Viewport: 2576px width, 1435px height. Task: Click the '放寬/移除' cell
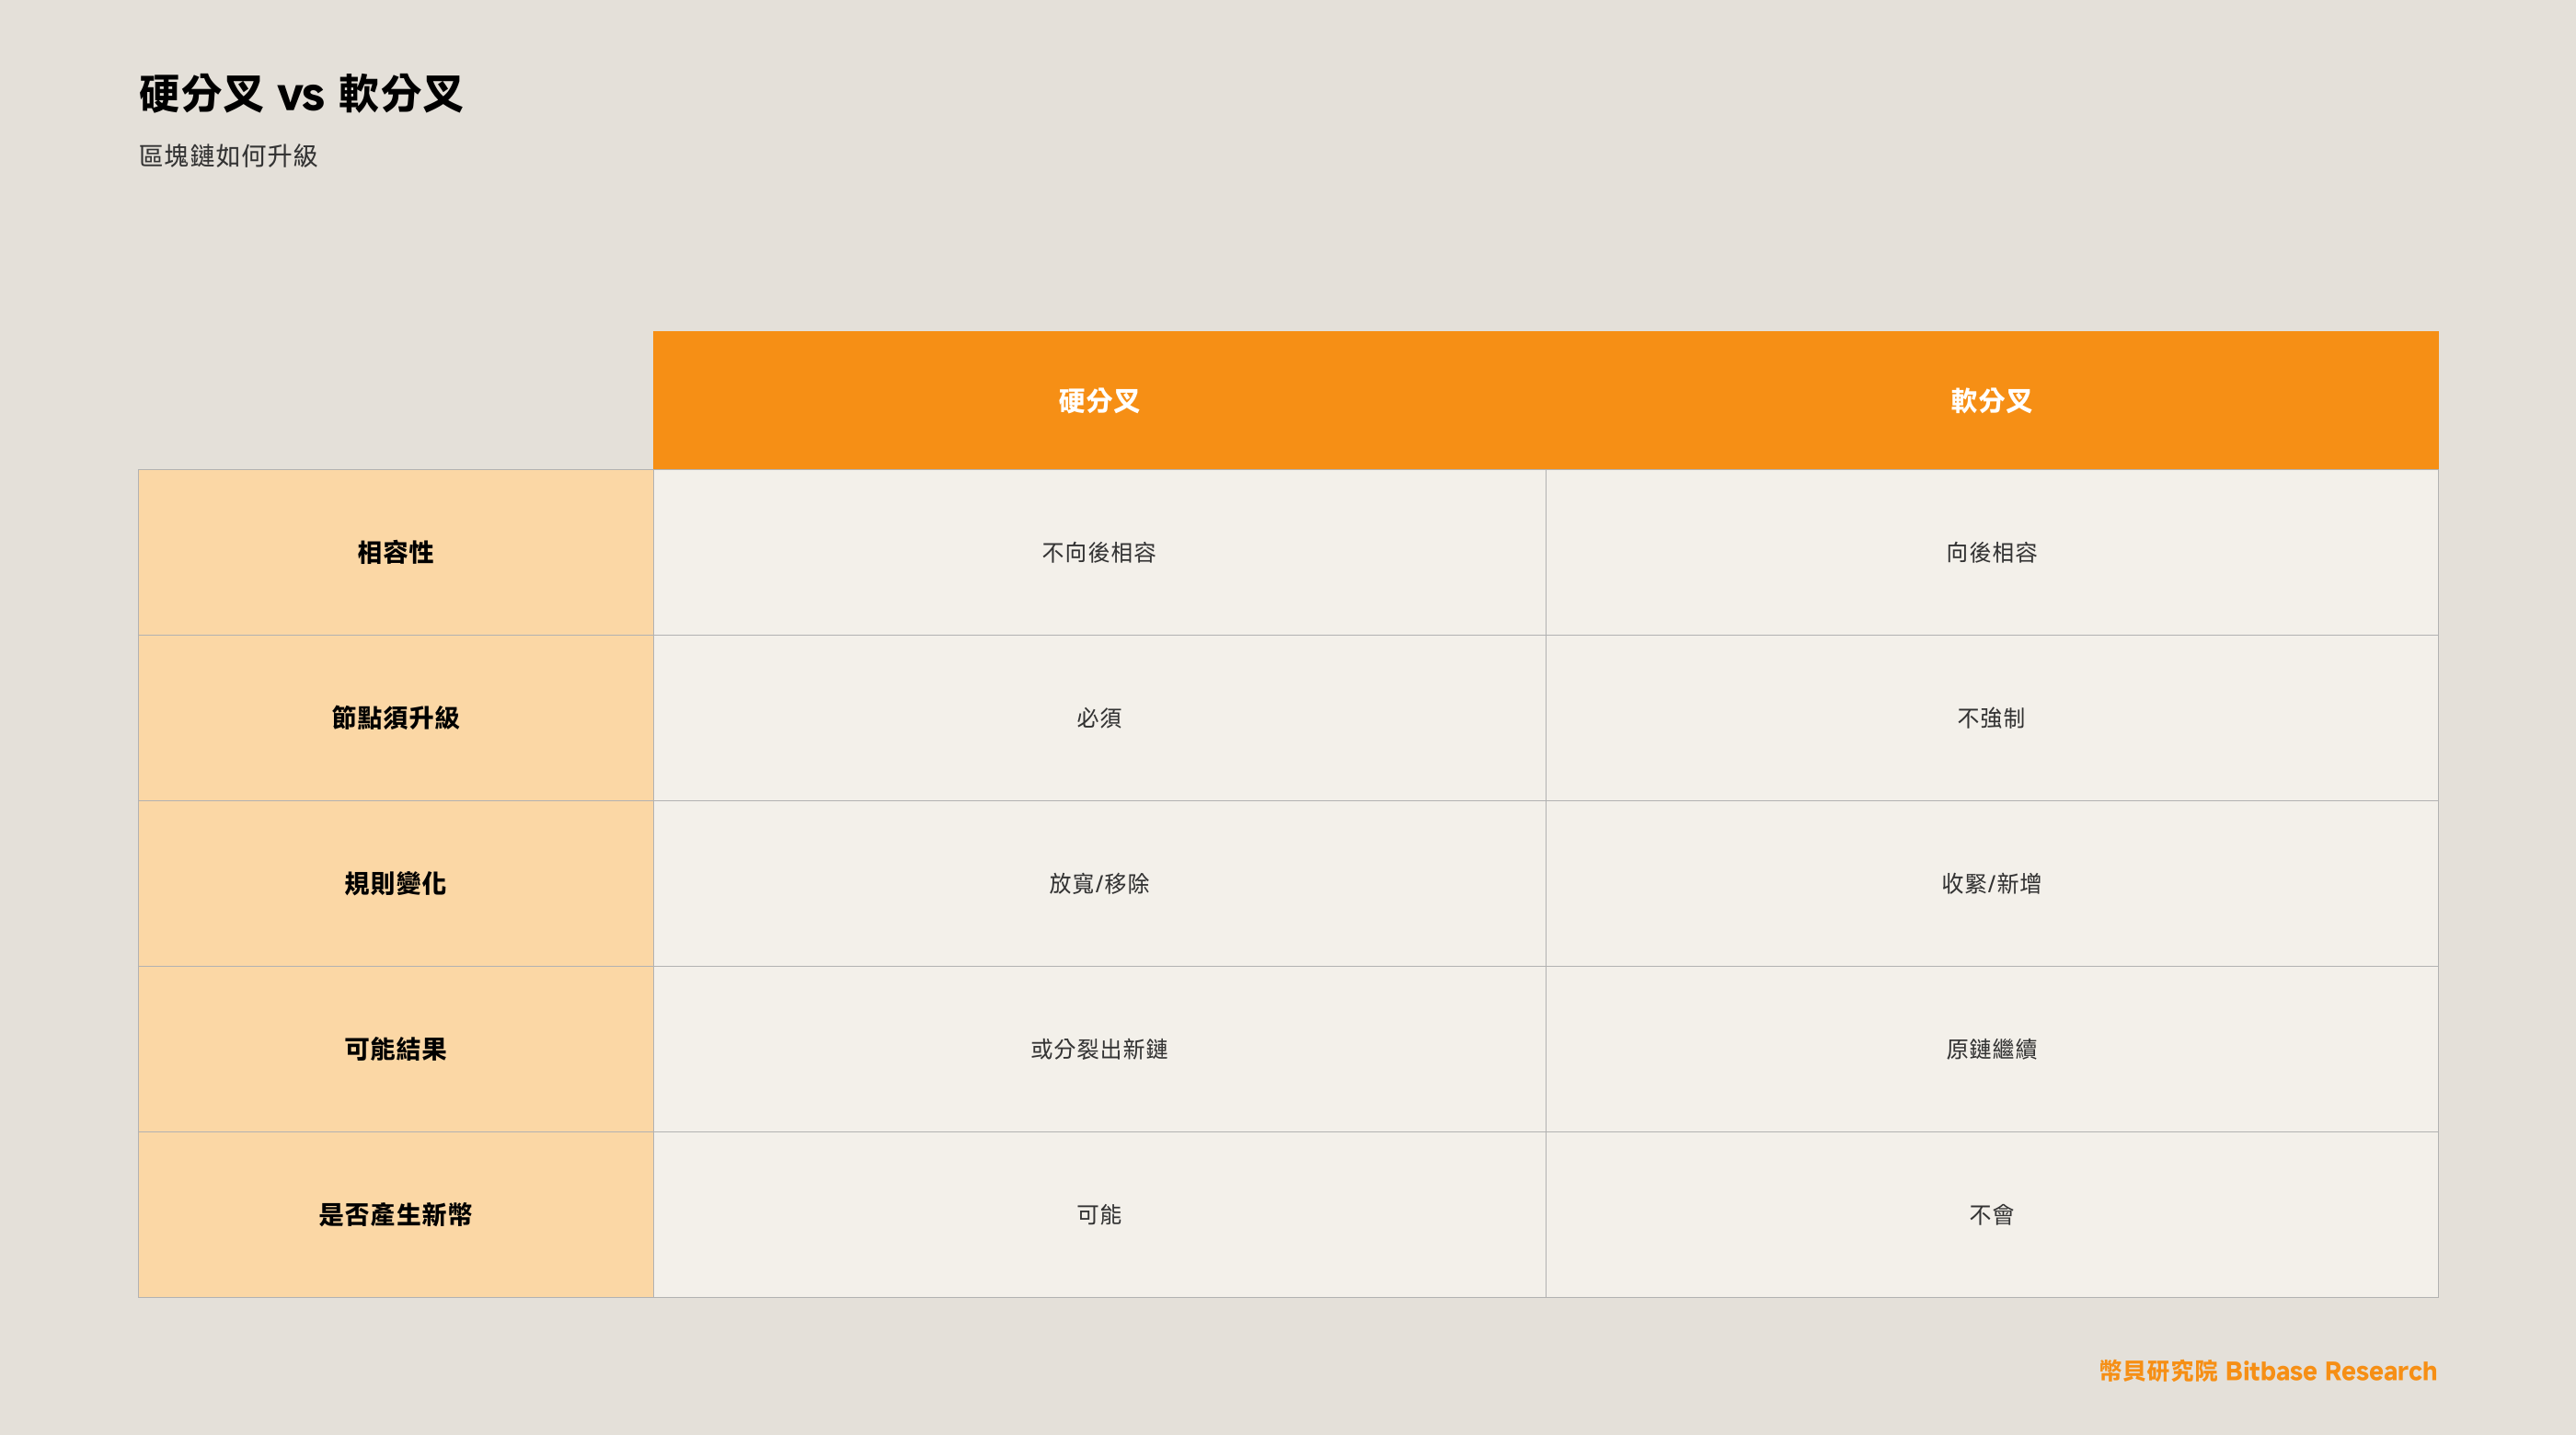[1099, 884]
